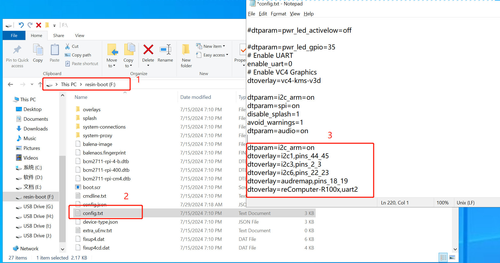The image size is (500, 263).
Task: Sort by the Name column header
Action: pos(81,97)
